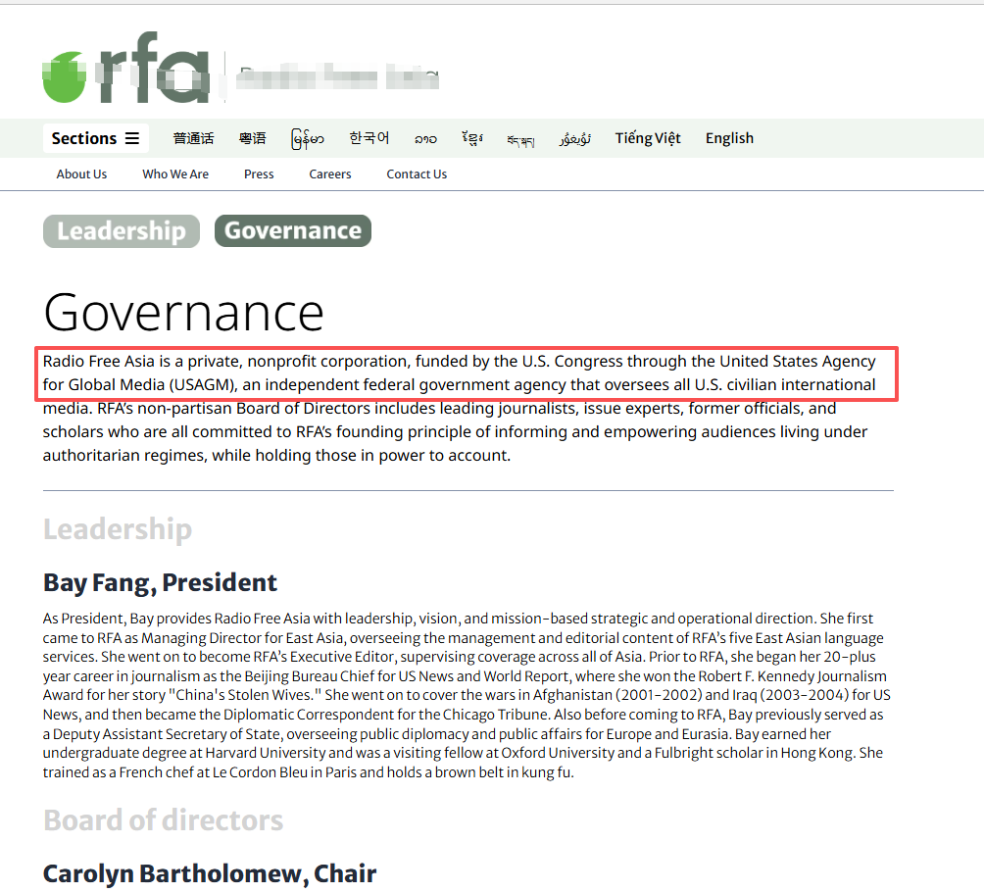
Task: Open the About Us page
Action: click(81, 174)
